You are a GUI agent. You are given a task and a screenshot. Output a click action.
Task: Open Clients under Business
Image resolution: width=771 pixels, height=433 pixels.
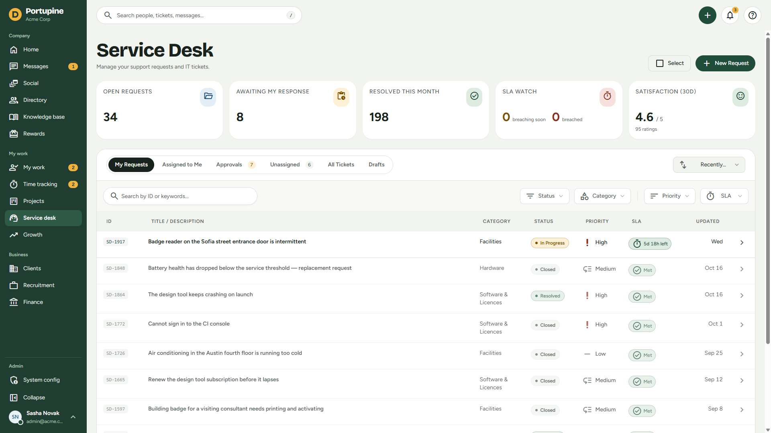43,269
